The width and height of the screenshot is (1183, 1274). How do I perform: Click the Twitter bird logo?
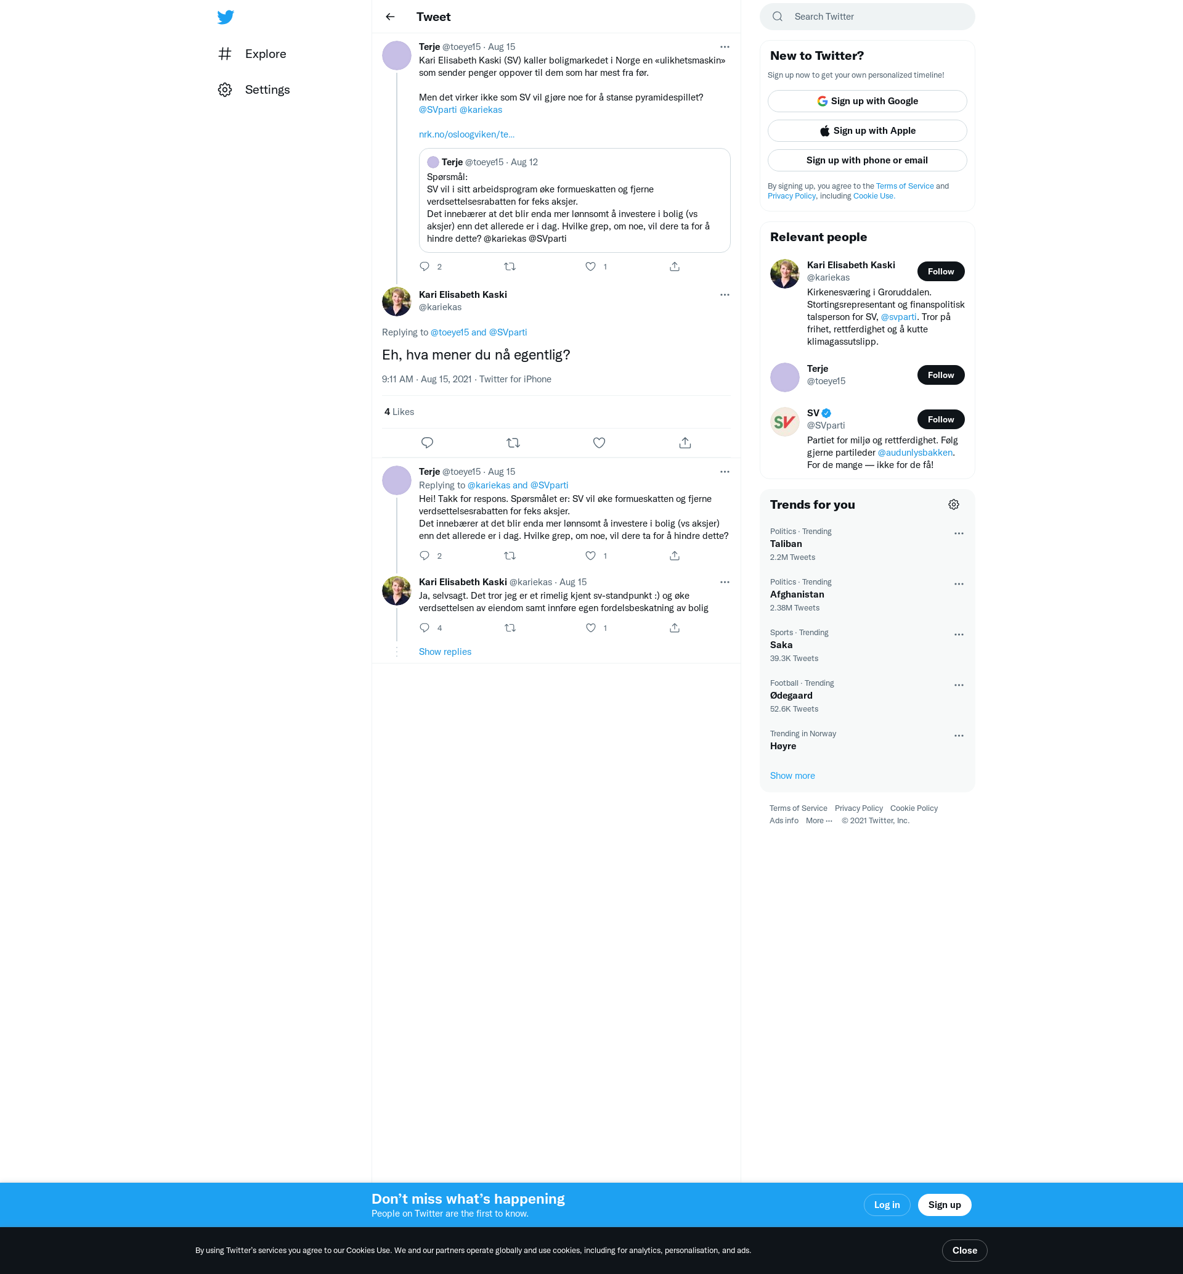click(226, 17)
